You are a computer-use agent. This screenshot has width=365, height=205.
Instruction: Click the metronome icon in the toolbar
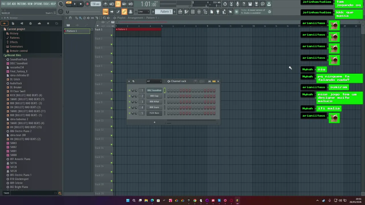coord(106,4)
